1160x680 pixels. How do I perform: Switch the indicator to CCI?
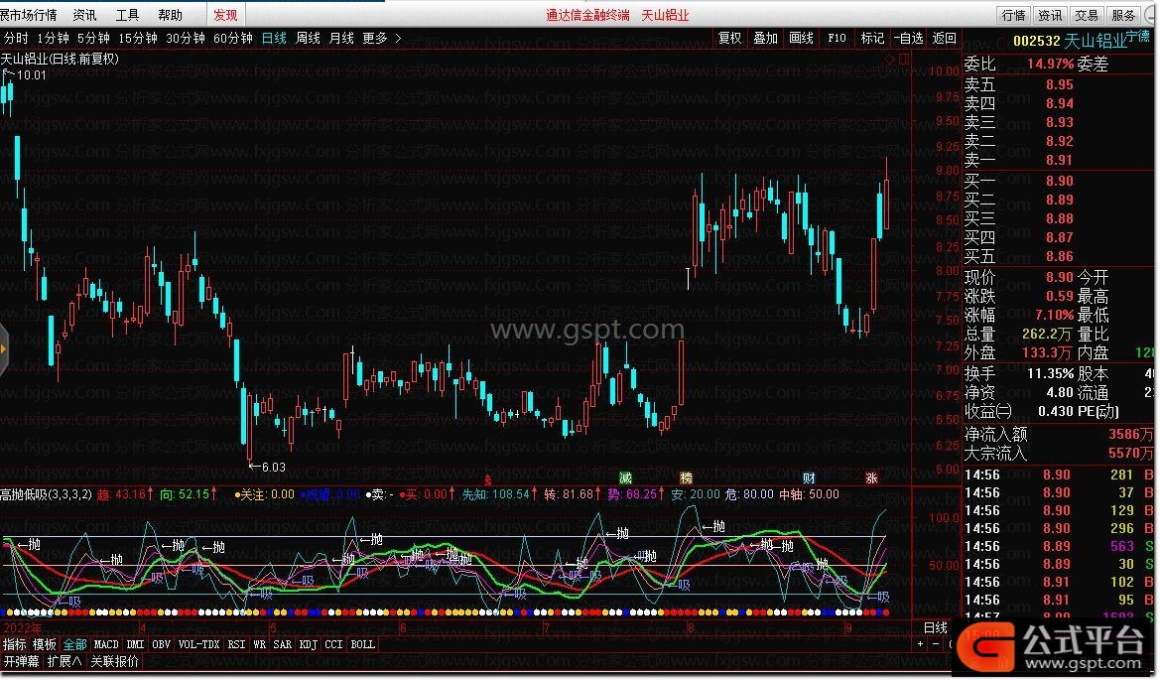coord(333,644)
